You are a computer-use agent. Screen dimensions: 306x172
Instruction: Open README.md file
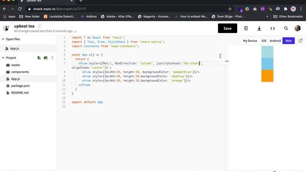click(x=20, y=93)
